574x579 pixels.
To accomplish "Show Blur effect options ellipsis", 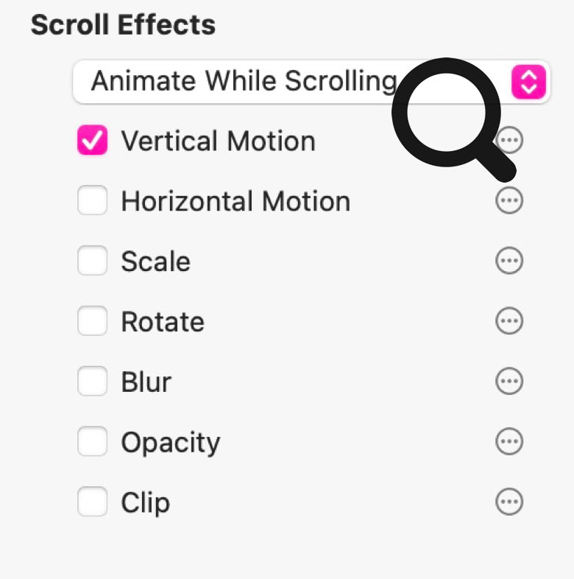I will 509,382.
